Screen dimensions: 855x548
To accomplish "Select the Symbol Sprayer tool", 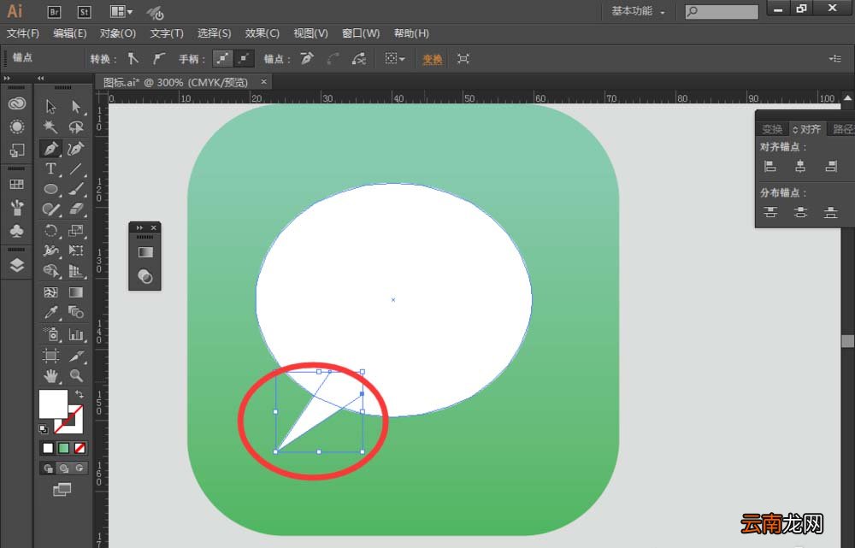I will click(x=50, y=333).
